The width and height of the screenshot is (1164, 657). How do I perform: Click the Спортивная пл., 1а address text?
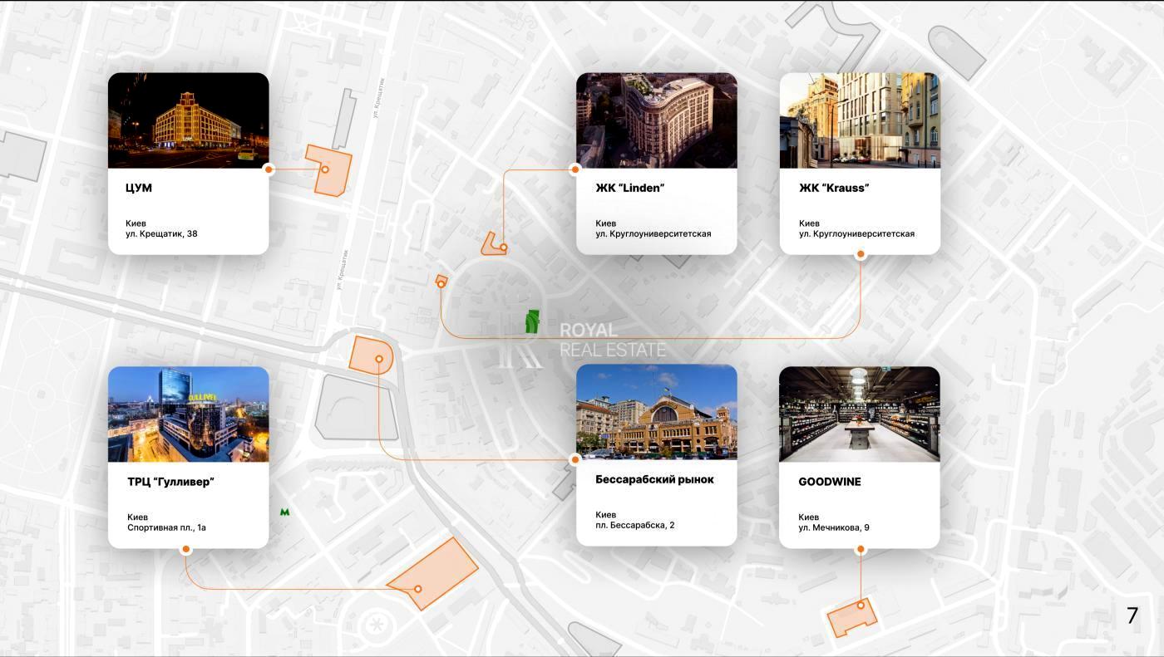(166, 527)
